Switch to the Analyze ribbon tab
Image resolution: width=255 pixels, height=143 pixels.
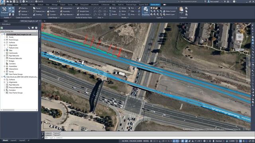40,5
